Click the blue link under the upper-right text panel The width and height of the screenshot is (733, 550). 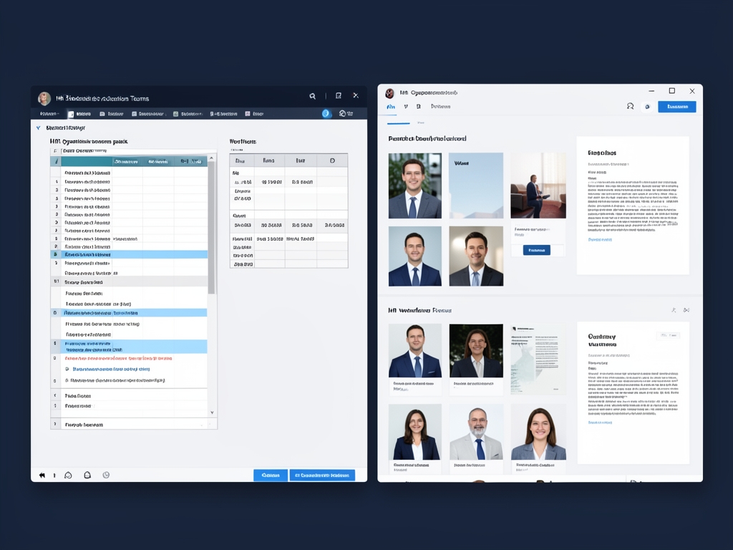coord(600,239)
